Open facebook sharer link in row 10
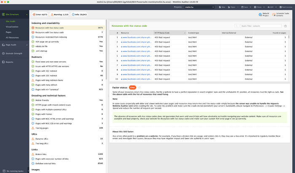The image size is (295, 173). pos(137,79)
